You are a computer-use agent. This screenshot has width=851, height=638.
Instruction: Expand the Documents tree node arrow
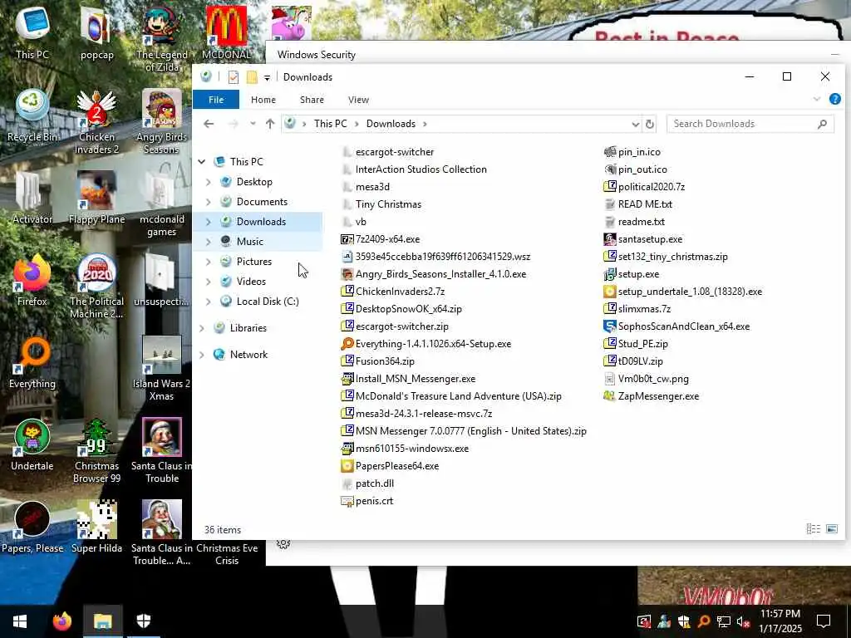pos(209,202)
